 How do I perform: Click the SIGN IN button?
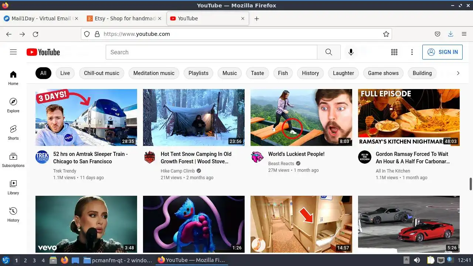tap(442, 52)
